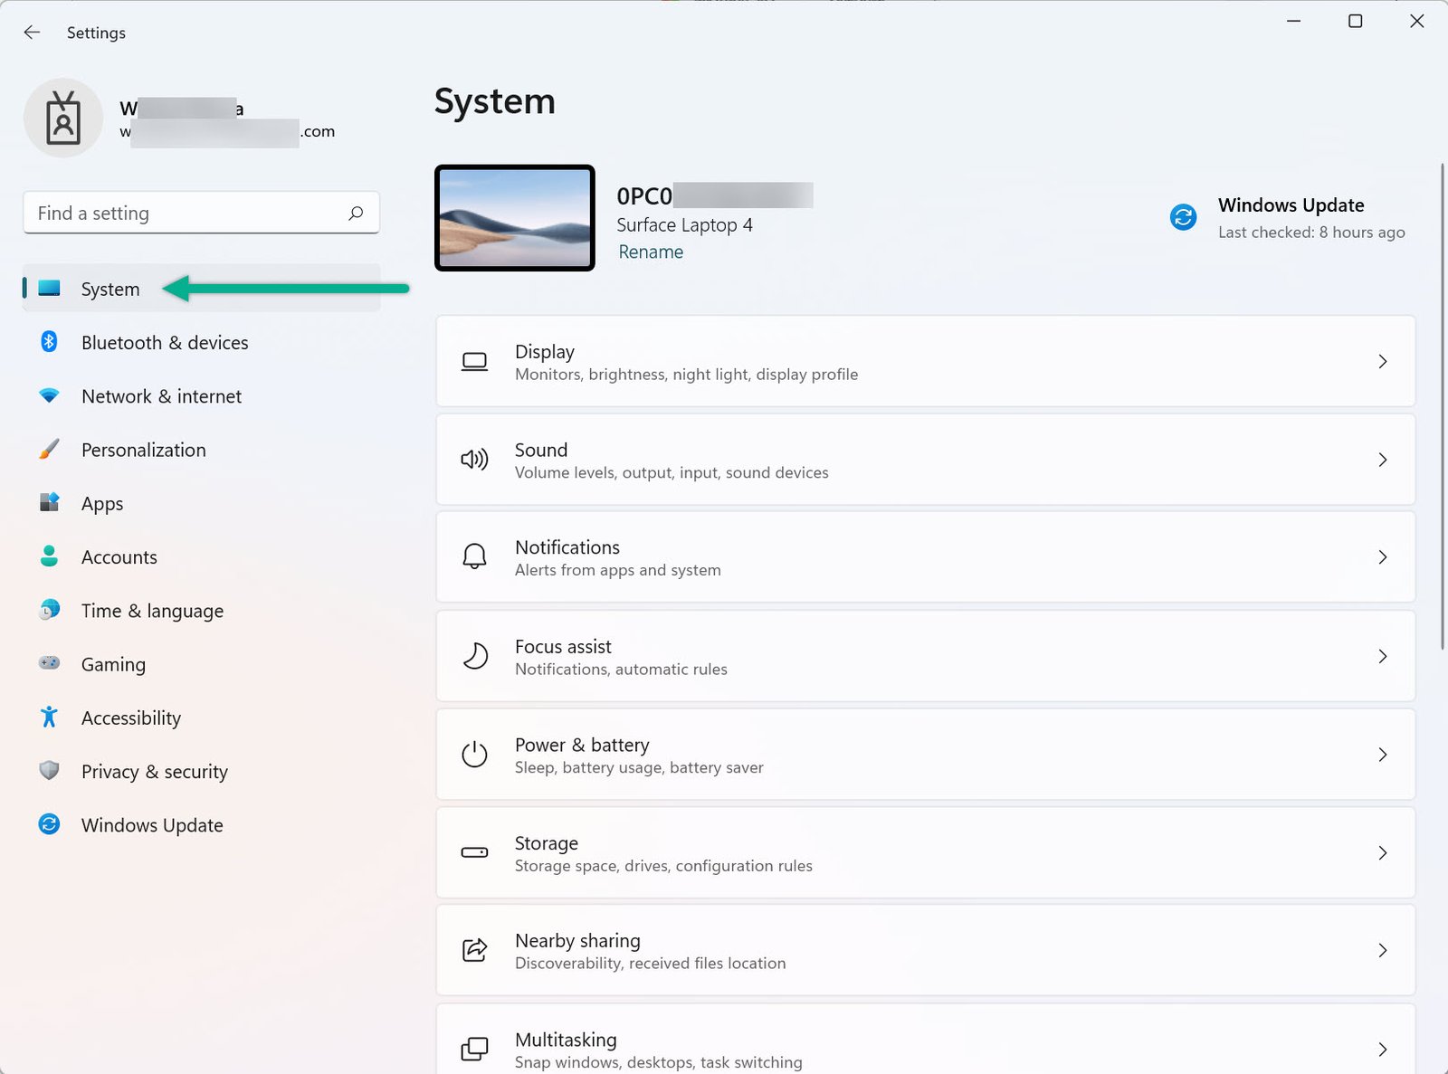Click the search magnifier icon
1448x1074 pixels.
tap(356, 213)
